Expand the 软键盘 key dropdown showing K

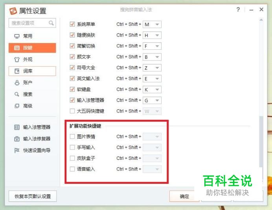pos(152,90)
